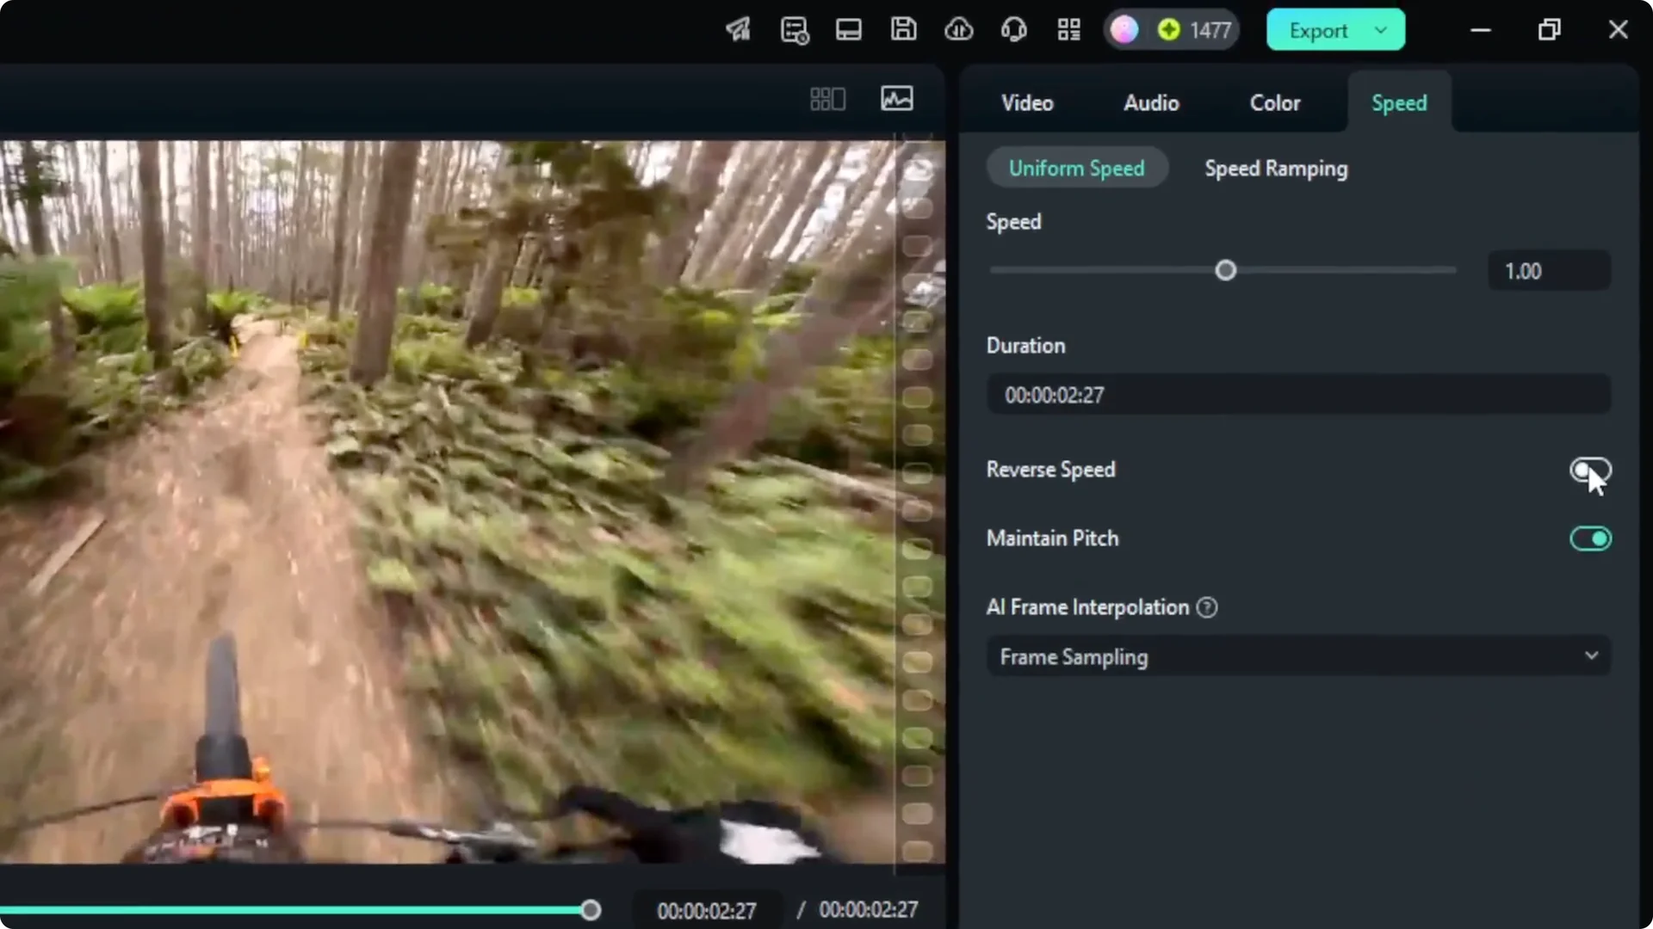Save the project using the save disk icon
The height and width of the screenshot is (929, 1653).
coord(903,29)
